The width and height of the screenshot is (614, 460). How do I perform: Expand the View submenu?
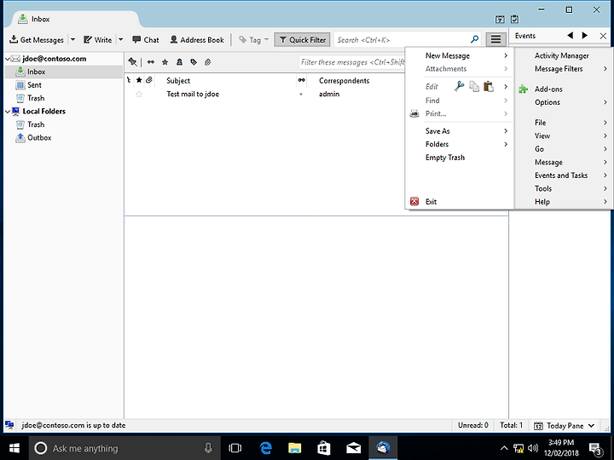(x=563, y=136)
